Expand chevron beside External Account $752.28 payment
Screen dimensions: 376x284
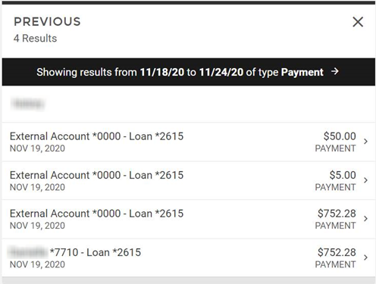(365, 219)
